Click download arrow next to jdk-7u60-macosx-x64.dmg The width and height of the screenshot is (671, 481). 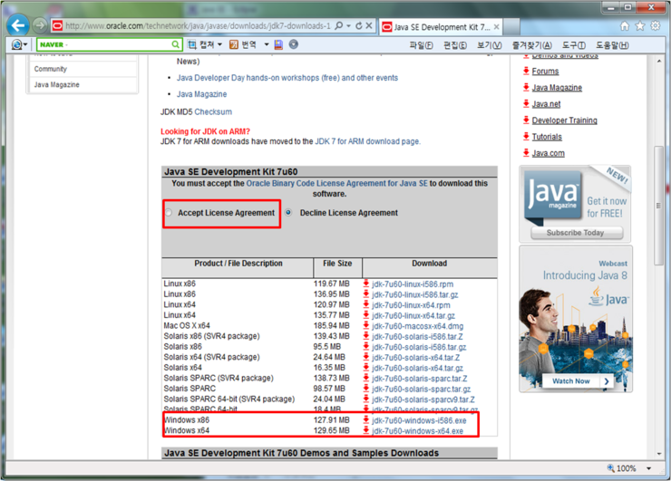pos(366,325)
